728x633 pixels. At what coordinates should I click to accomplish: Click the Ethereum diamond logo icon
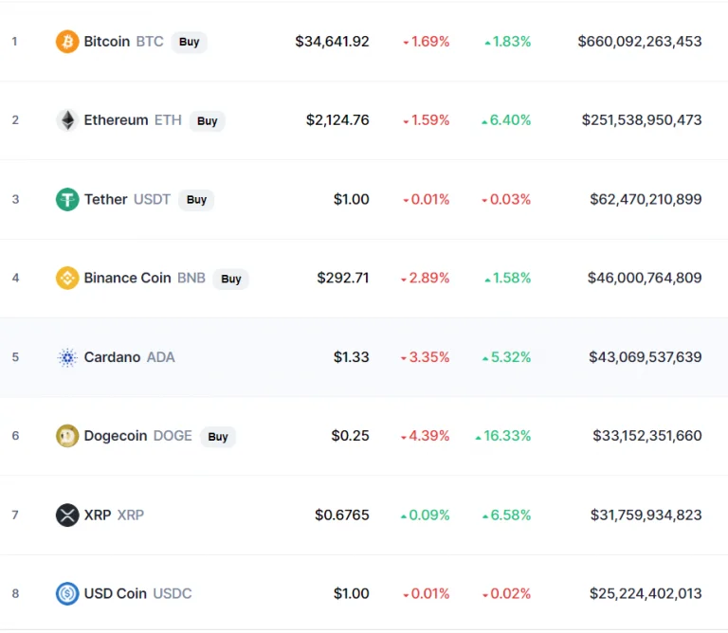point(67,120)
